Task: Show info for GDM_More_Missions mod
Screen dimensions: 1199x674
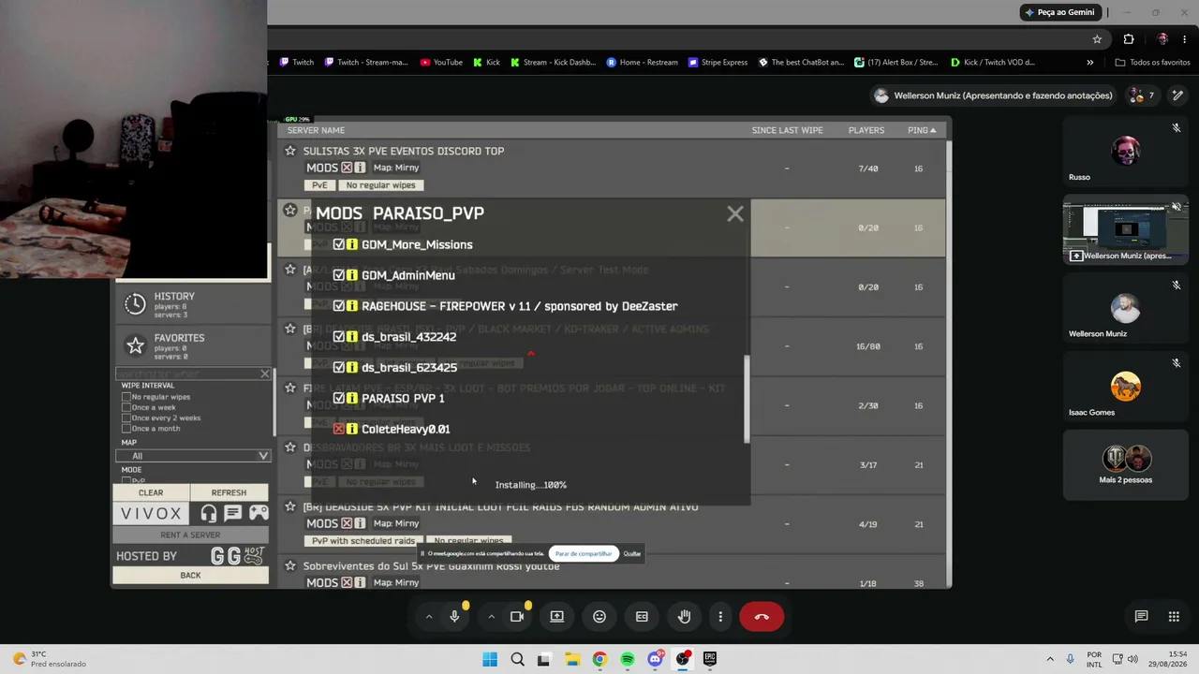Action: coord(352,244)
